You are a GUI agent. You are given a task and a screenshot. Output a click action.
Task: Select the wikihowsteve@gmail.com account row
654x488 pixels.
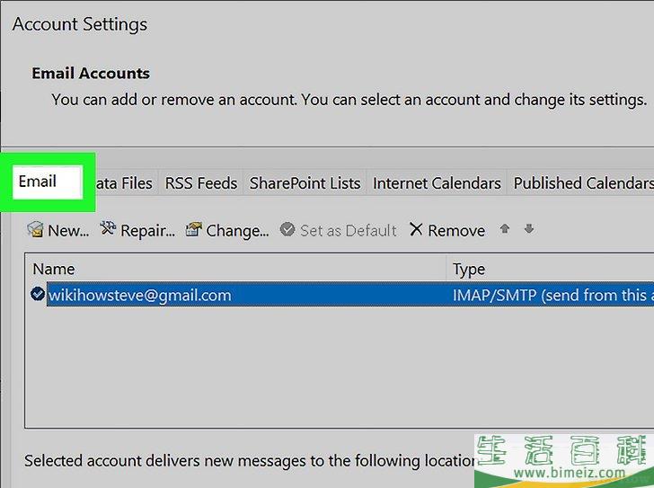tap(349, 295)
